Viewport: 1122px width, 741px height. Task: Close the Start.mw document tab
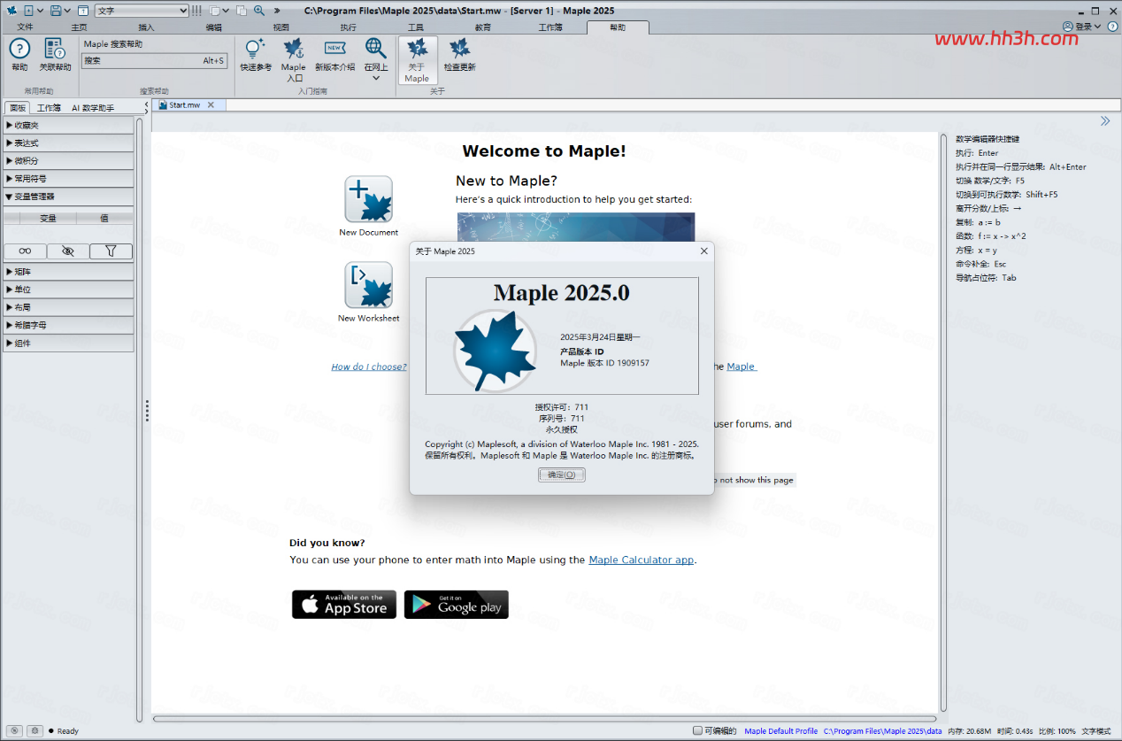(211, 104)
